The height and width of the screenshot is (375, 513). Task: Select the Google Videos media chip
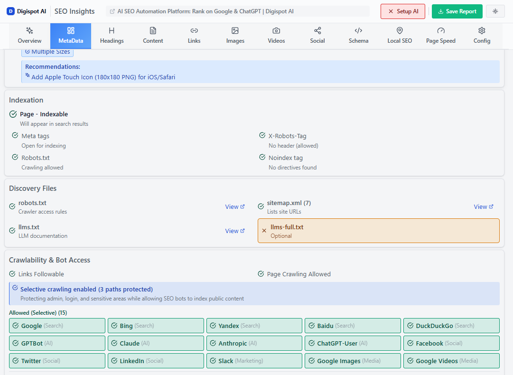[451, 361]
